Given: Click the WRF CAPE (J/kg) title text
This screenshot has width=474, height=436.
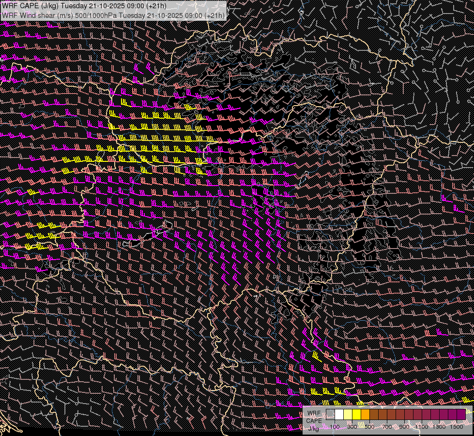Looking at the screenshot, I should click(x=29, y=6).
